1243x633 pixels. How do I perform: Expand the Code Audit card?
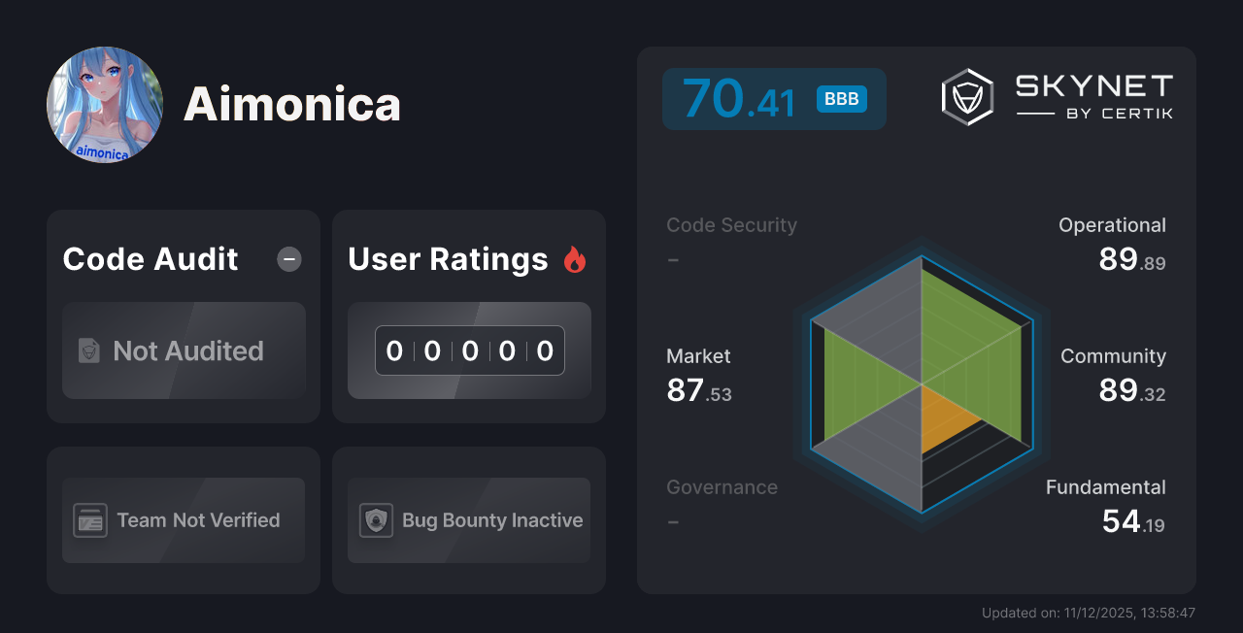(184, 316)
